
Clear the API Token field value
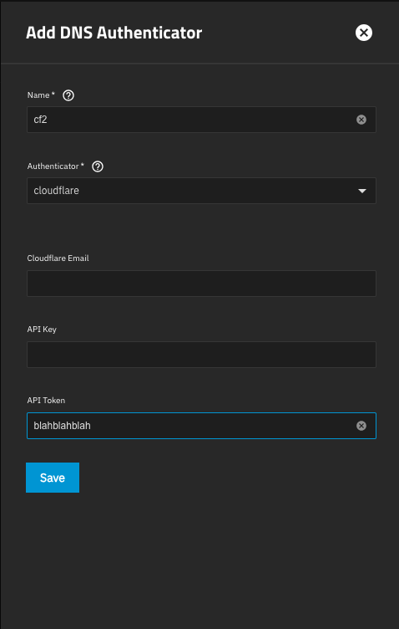point(361,426)
